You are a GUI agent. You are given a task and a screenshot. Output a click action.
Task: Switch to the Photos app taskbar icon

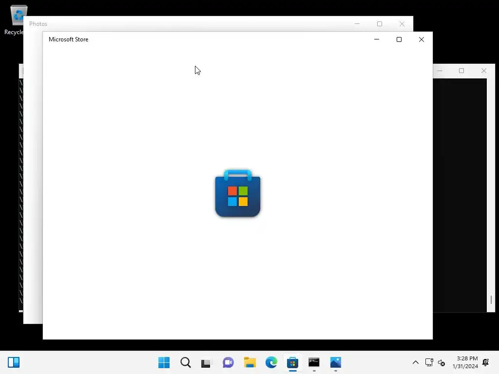(x=336, y=362)
